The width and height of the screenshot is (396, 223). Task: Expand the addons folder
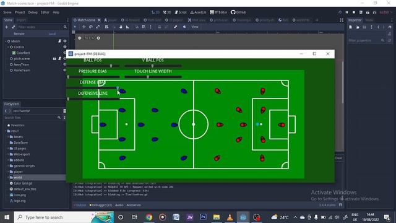click(x=8, y=160)
